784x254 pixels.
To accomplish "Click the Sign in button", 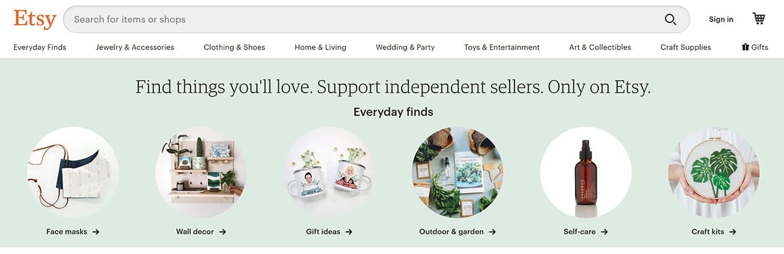I will click(x=721, y=20).
